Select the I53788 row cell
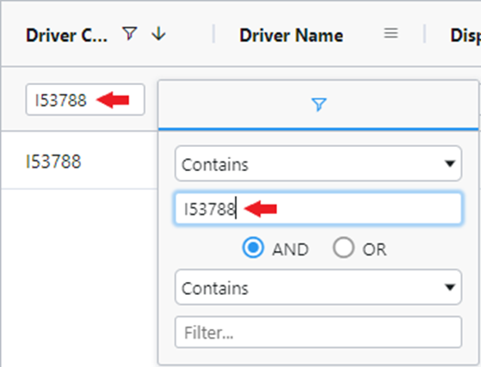 [x=53, y=162]
